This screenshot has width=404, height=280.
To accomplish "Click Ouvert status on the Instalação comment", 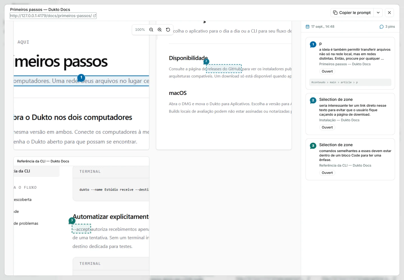I will 327,127.
